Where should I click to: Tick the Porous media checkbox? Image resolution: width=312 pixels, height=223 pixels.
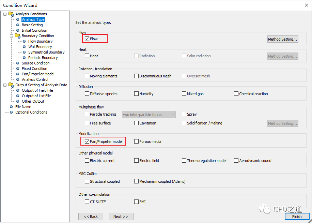coord(137,142)
